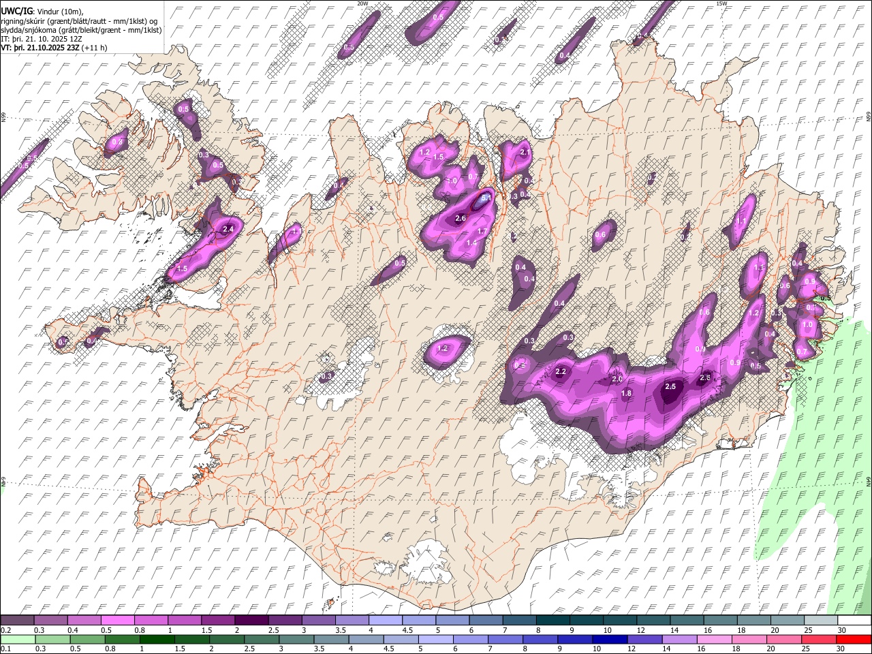Click the '0.2' label under the top legend row
The height and width of the screenshot is (654, 872).
point(5,630)
